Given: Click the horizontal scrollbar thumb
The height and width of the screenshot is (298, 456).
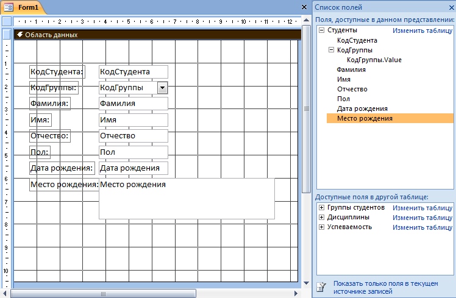Looking at the screenshot, I should click(x=103, y=294).
